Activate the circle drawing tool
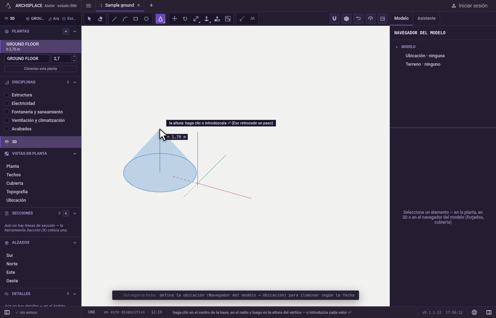This screenshot has height=318, width=496. click(146, 19)
